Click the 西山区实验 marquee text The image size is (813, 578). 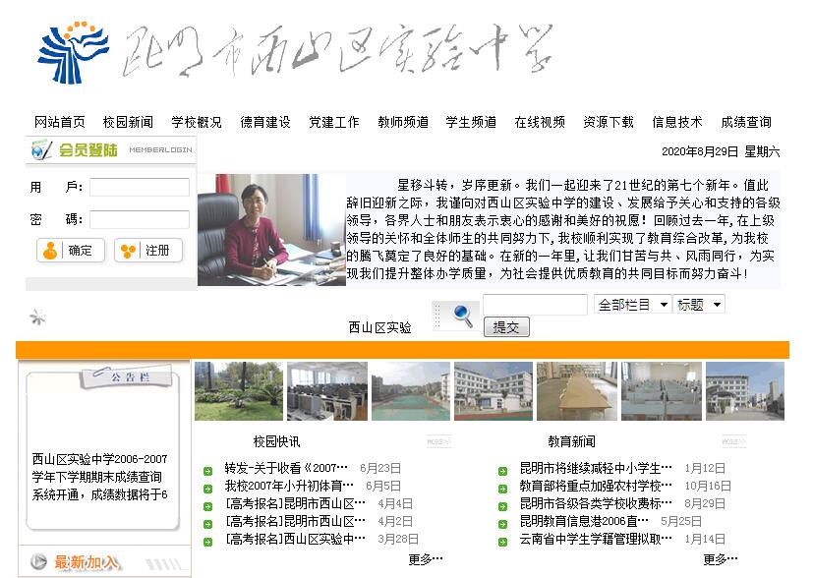[379, 327]
